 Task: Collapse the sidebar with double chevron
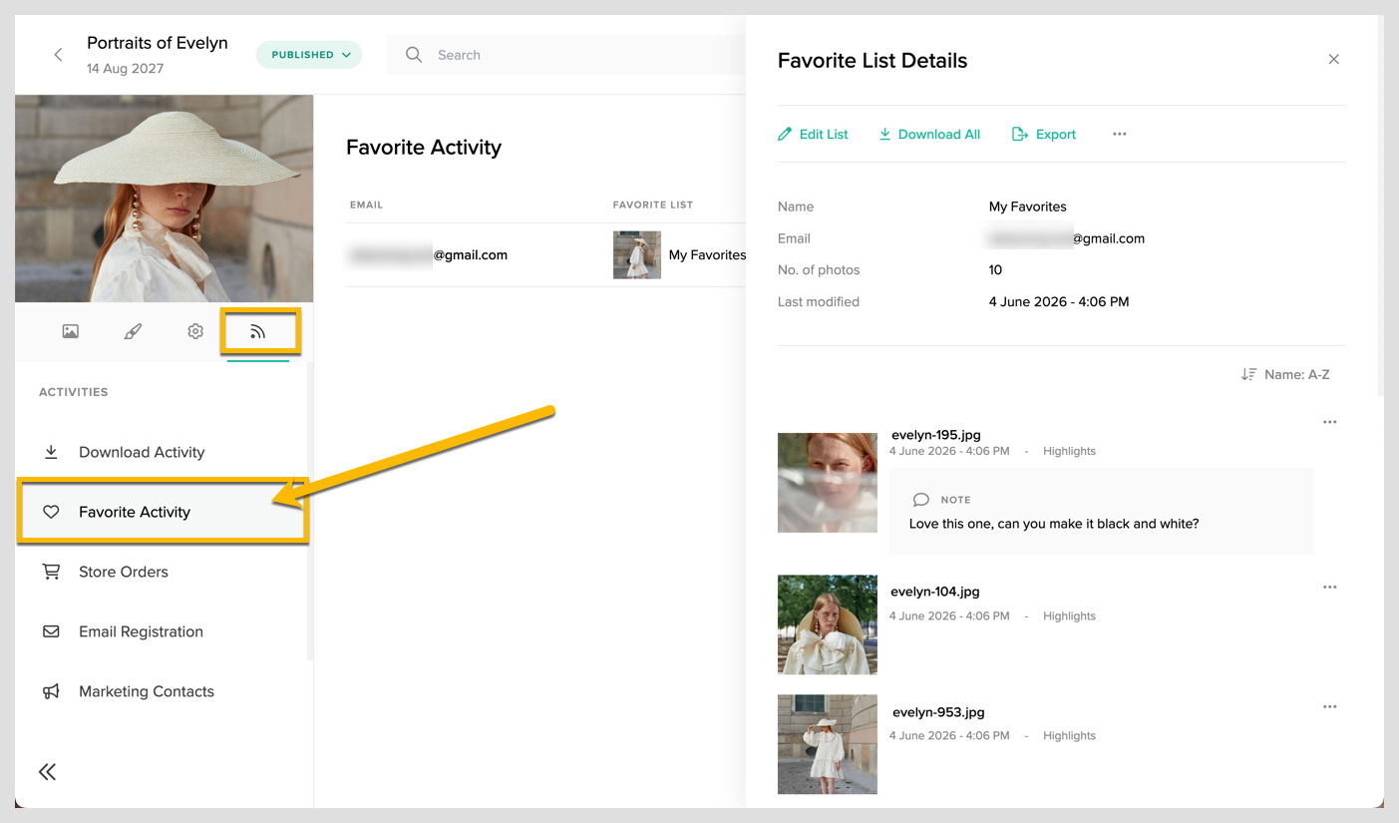pyautogui.click(x=47, y=771)
